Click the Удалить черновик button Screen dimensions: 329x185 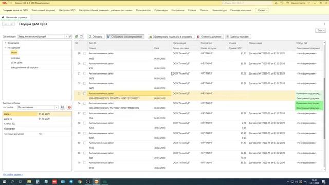238,36
